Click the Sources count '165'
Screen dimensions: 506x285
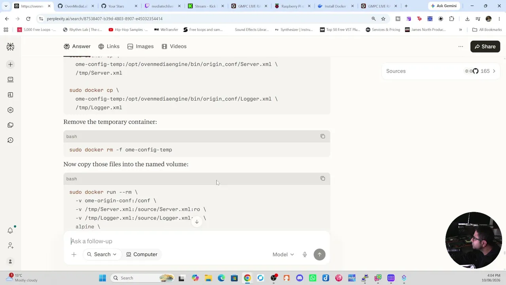tap(485, 71)
